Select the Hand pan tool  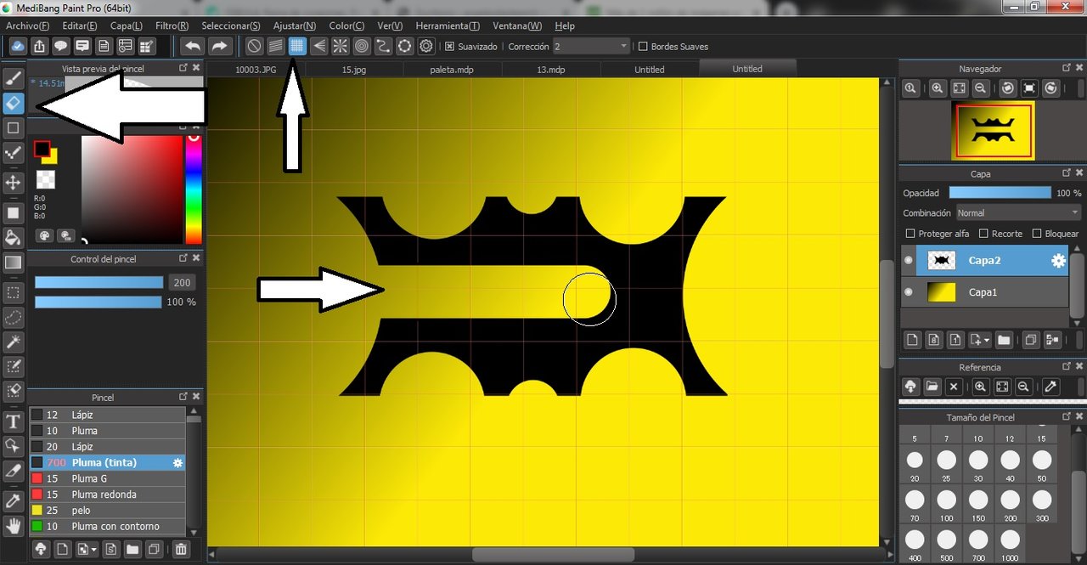[13, 526]
